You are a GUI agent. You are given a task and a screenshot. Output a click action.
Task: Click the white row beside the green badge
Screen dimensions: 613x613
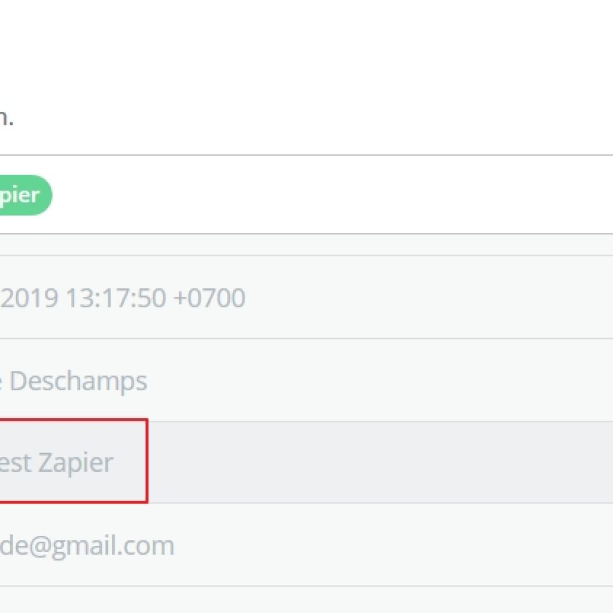click(x=329, y=195)
